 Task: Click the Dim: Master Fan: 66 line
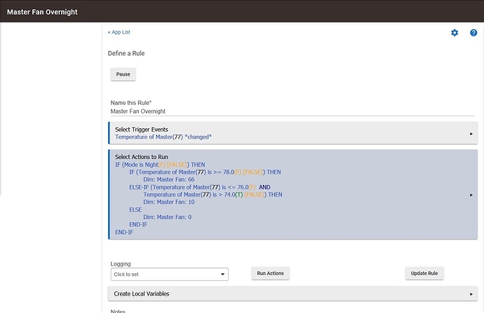tap(169, 179)
